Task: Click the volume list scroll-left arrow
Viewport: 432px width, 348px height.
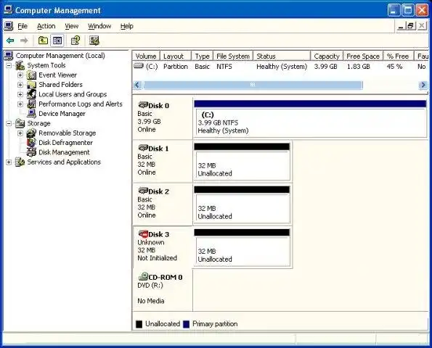Action: [137, 85]
